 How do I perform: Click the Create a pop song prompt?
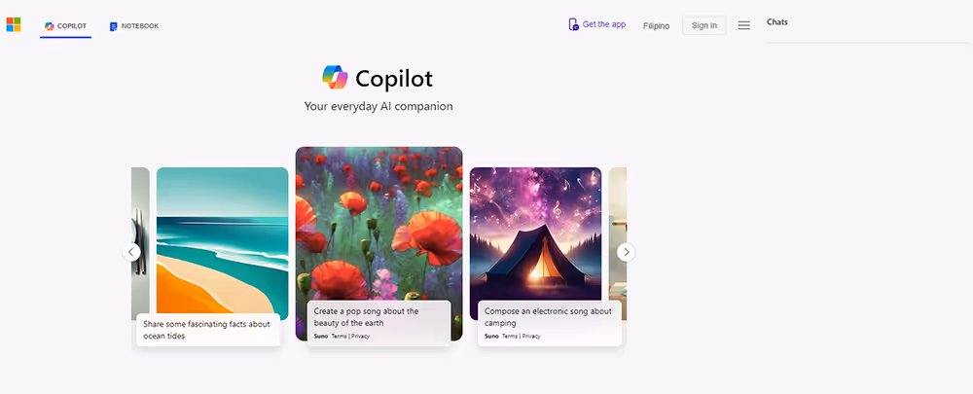click(x=366, y=317)
